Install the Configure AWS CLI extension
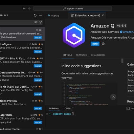Viewport: 134px width, 134px height. (x=38, y=52)
